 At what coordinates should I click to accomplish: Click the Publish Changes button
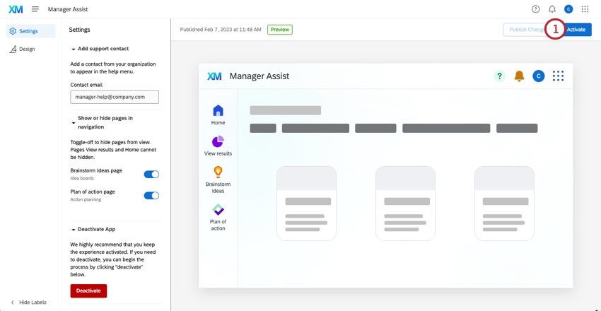526,30
